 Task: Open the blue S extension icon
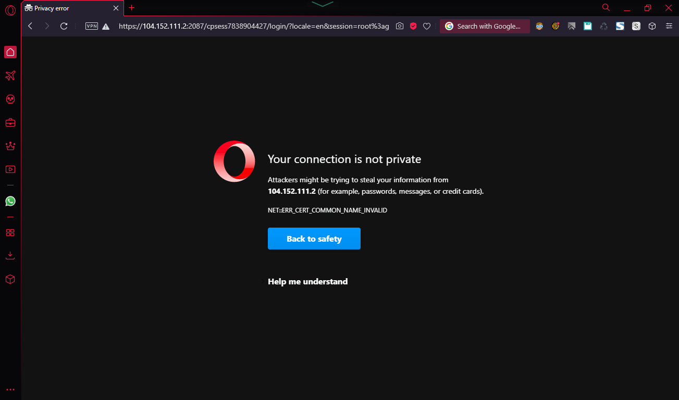tap(620, 26)
